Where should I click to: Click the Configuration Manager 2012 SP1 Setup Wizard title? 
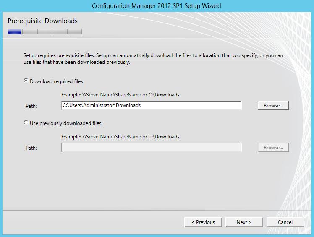click(x=157, y=6)
